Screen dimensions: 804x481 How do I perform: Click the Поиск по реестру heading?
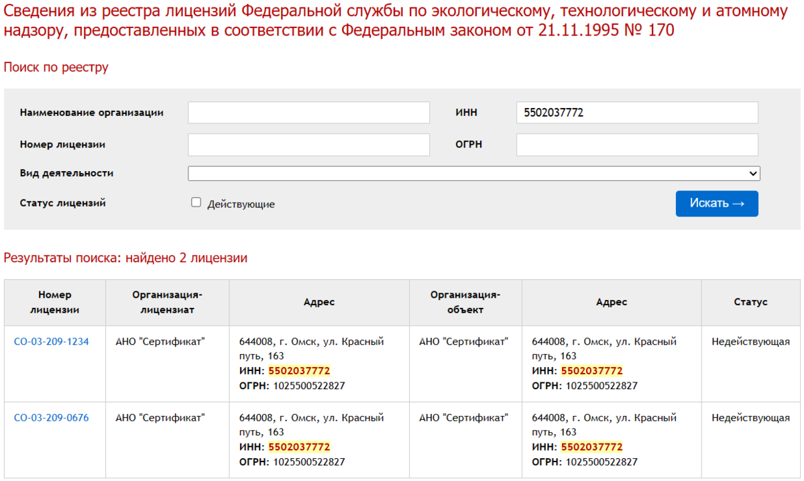56,67
